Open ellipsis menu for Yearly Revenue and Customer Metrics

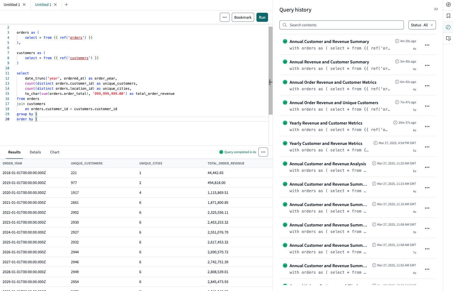coord(427,127)
